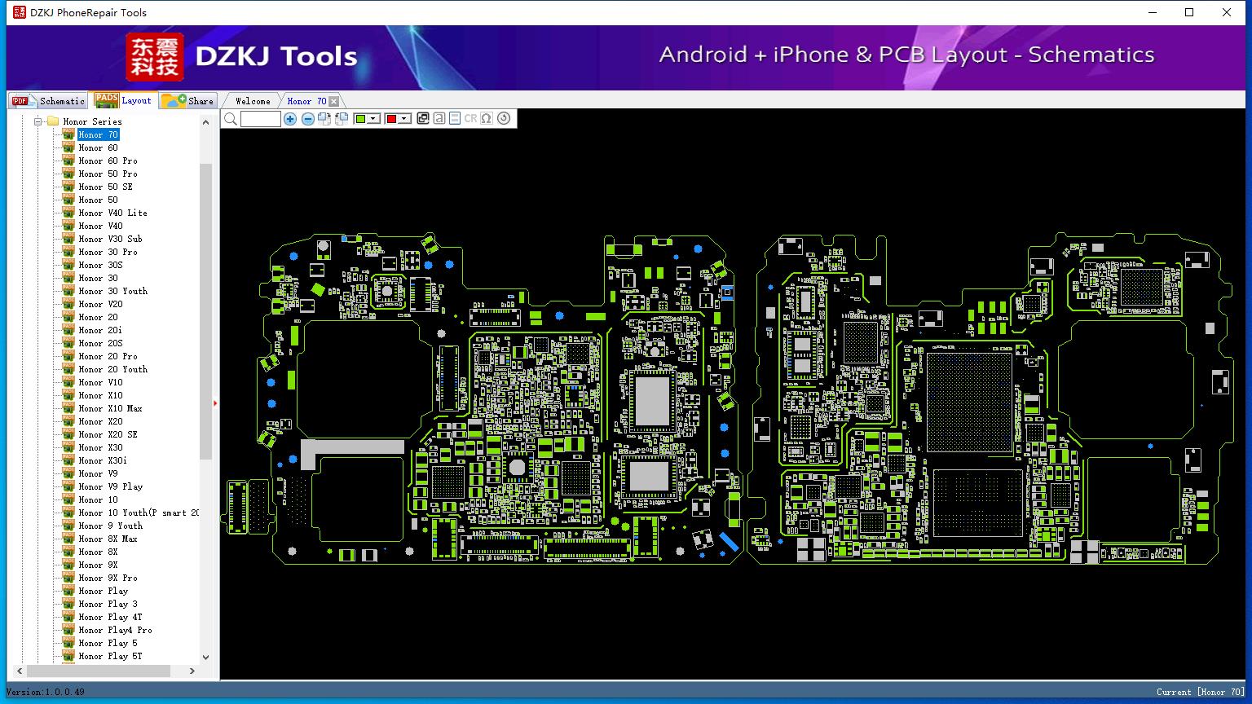Open Honor V40 Lite from the list
Screen dimensions: 1252x704
[112, 213]
